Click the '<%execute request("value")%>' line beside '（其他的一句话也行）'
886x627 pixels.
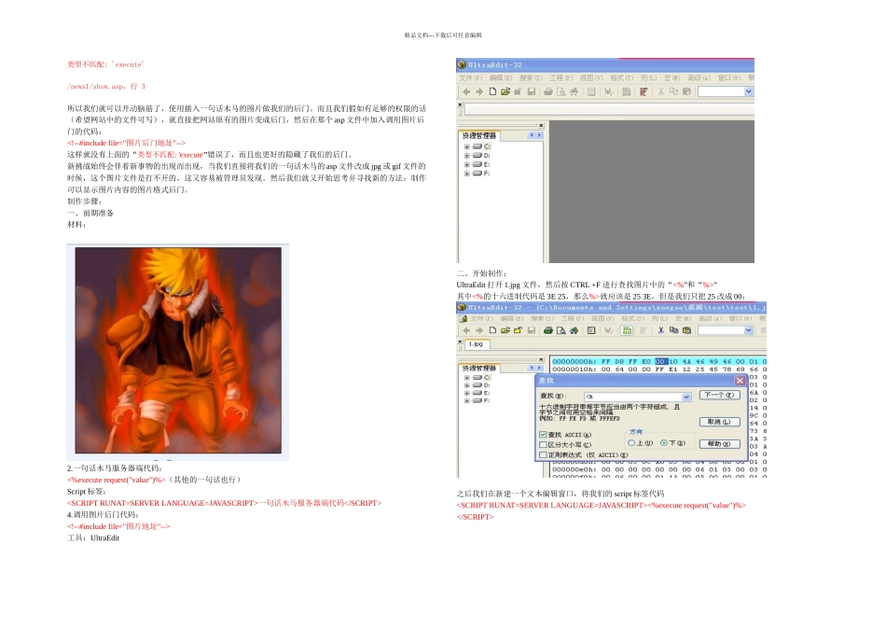coord(116,480)
